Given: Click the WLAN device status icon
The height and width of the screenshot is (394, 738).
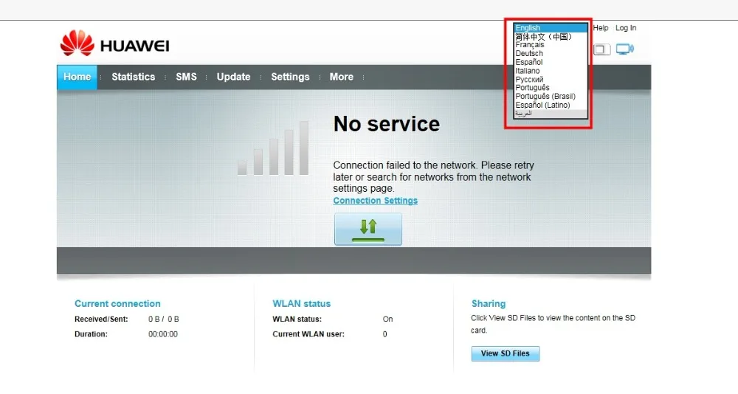Looking at the screenshot, I should (625, 49).
